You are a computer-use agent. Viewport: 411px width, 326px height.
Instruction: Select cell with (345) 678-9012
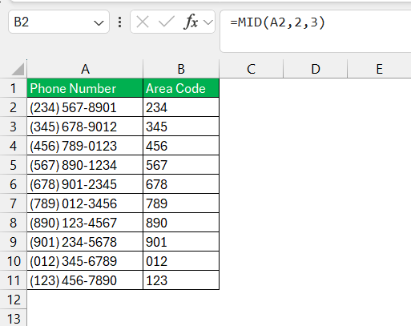pyautogui.click(x=85, y=127)
